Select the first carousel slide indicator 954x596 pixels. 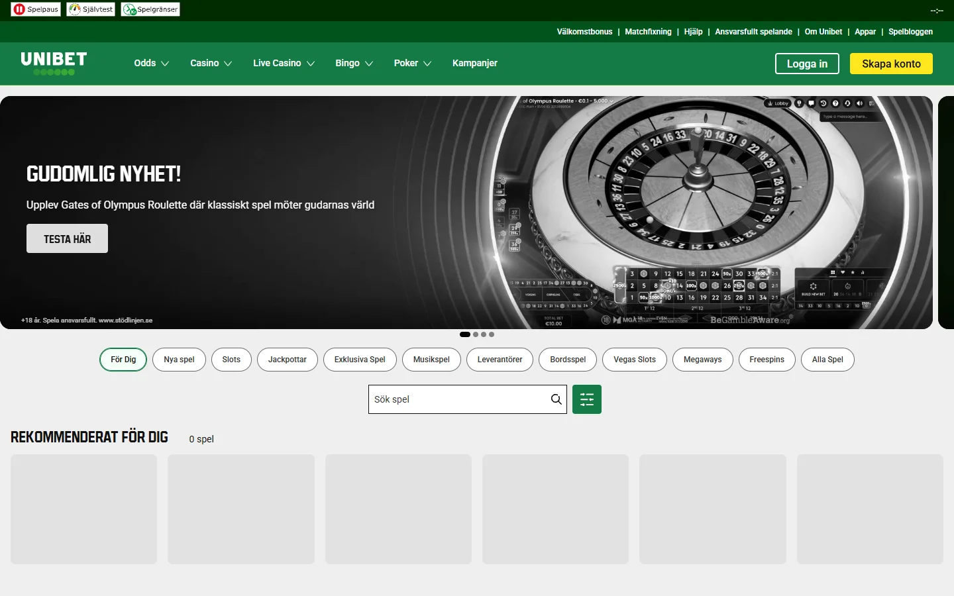click(x=465, y=334)
